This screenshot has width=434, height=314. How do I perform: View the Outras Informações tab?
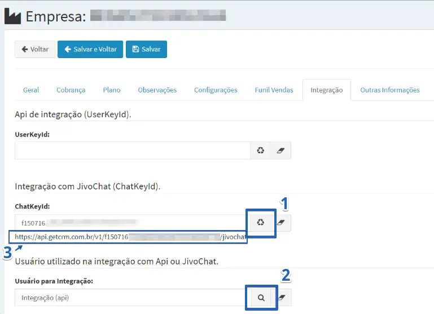[x=389, y=90]
